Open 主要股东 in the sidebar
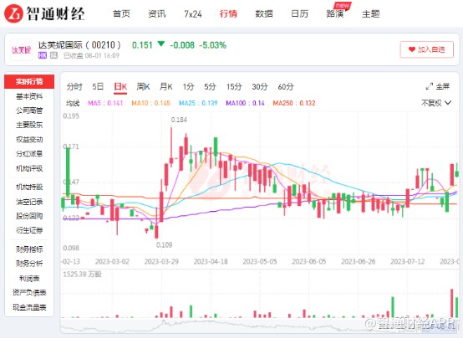 29,125
